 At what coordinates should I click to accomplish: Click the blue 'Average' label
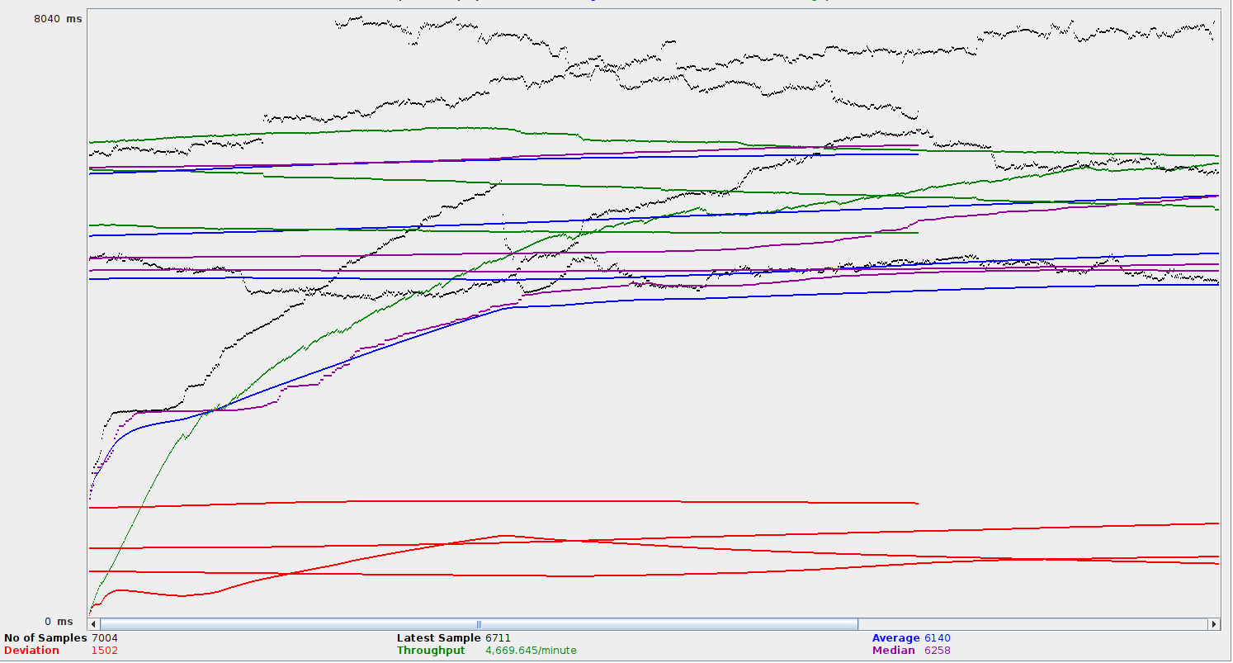[x=895, y=638]
